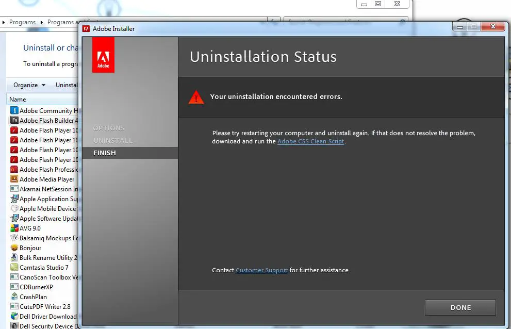511x329 pixels.
Task: Open the Adobe CS5 Clean Script link
Action: pyautogui.click(x=310, y=141)
